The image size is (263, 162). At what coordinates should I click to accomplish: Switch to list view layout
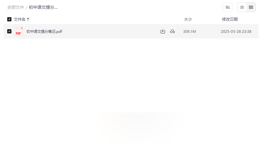coord(242,7)
